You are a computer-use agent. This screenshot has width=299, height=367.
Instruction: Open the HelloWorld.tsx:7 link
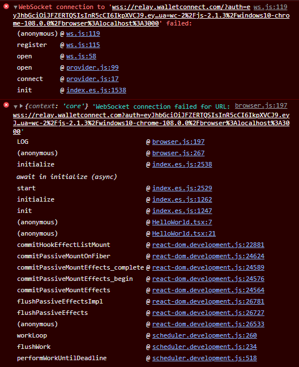182,222
